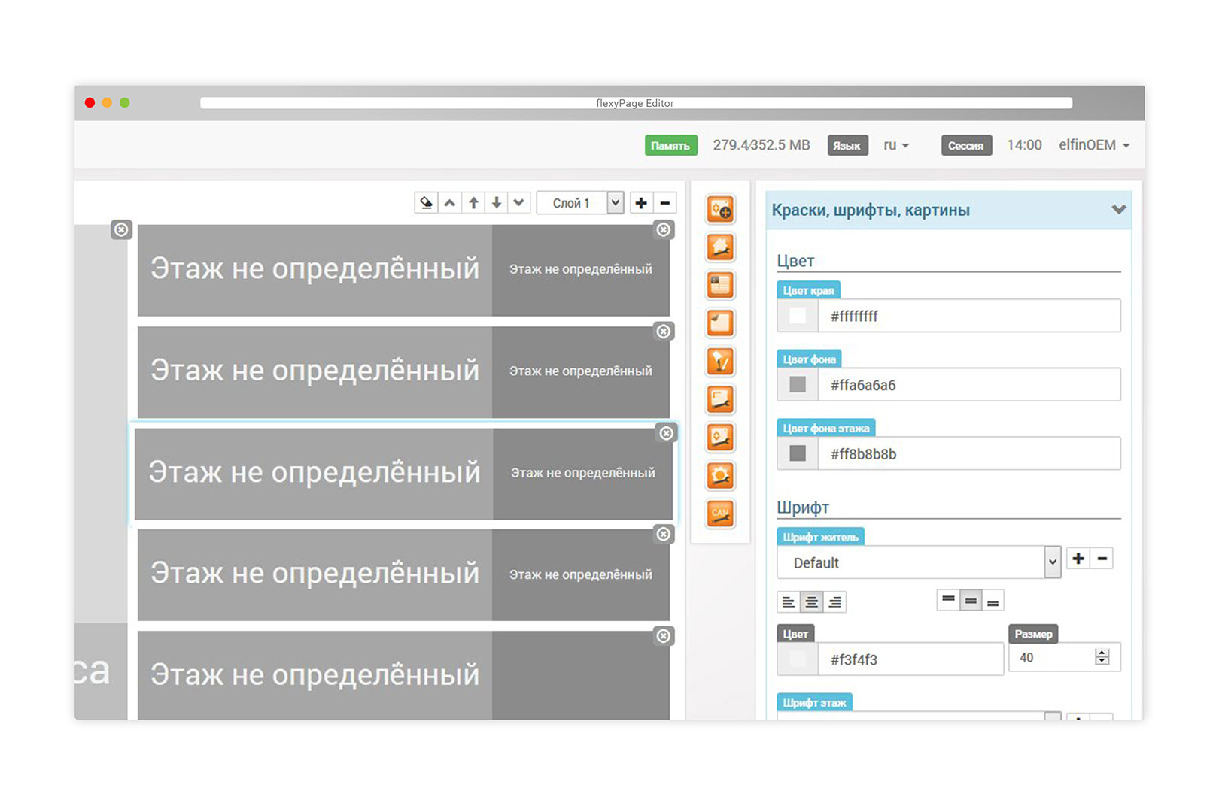Remove the layer with the minus button
Screen dimensions: 1219x812
(664, 203)
